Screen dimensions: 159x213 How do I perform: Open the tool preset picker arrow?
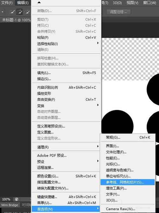click(3, 12)
